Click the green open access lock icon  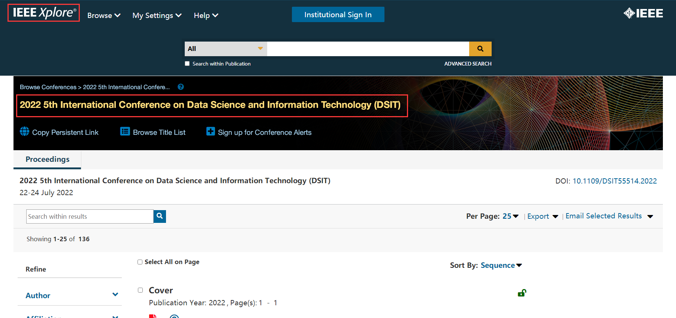coord(522,293)
